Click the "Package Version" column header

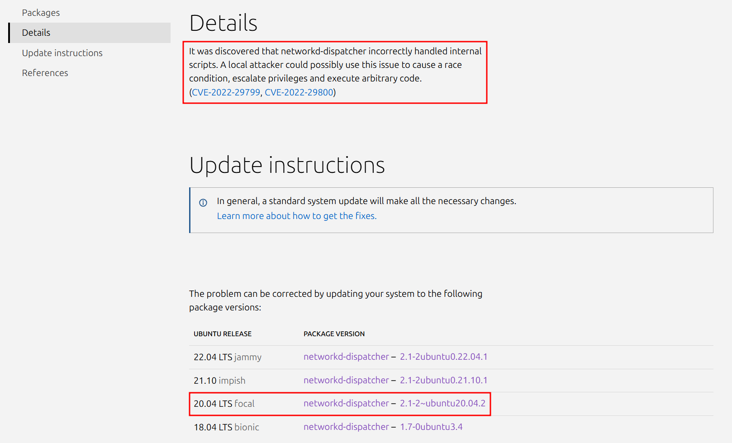[334, 334]
